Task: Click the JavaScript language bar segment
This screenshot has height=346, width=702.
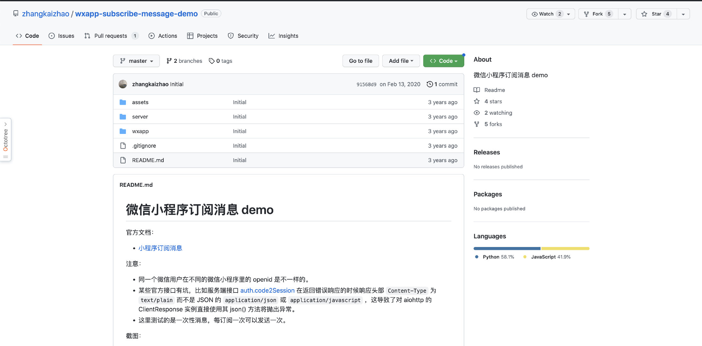Action: 565,249
